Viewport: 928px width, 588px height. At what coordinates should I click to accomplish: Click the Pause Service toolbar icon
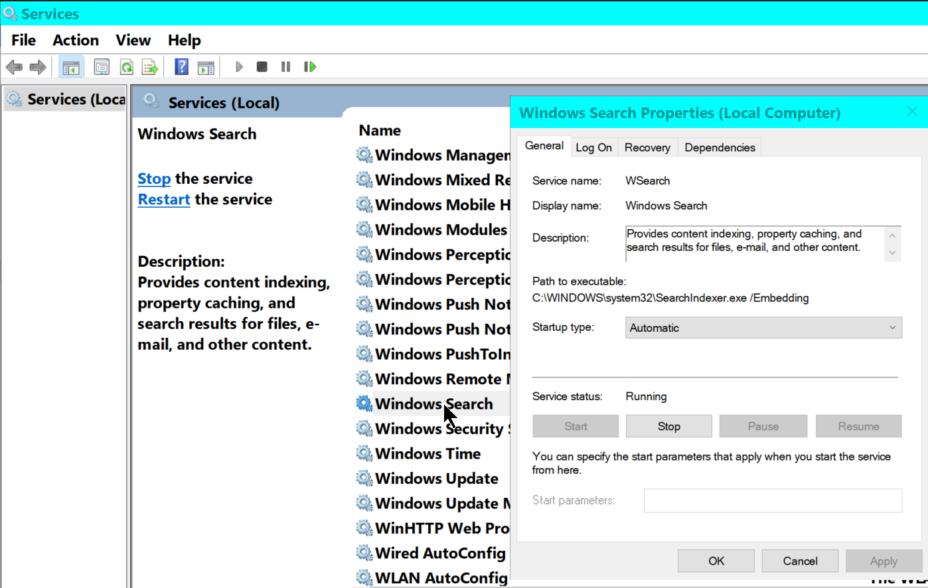coord(286,67)
